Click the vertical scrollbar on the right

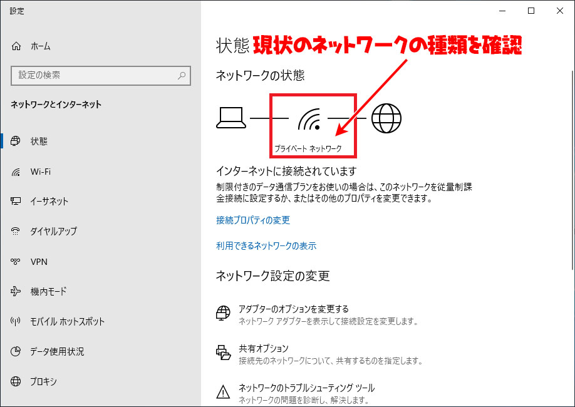coord(572,170)
